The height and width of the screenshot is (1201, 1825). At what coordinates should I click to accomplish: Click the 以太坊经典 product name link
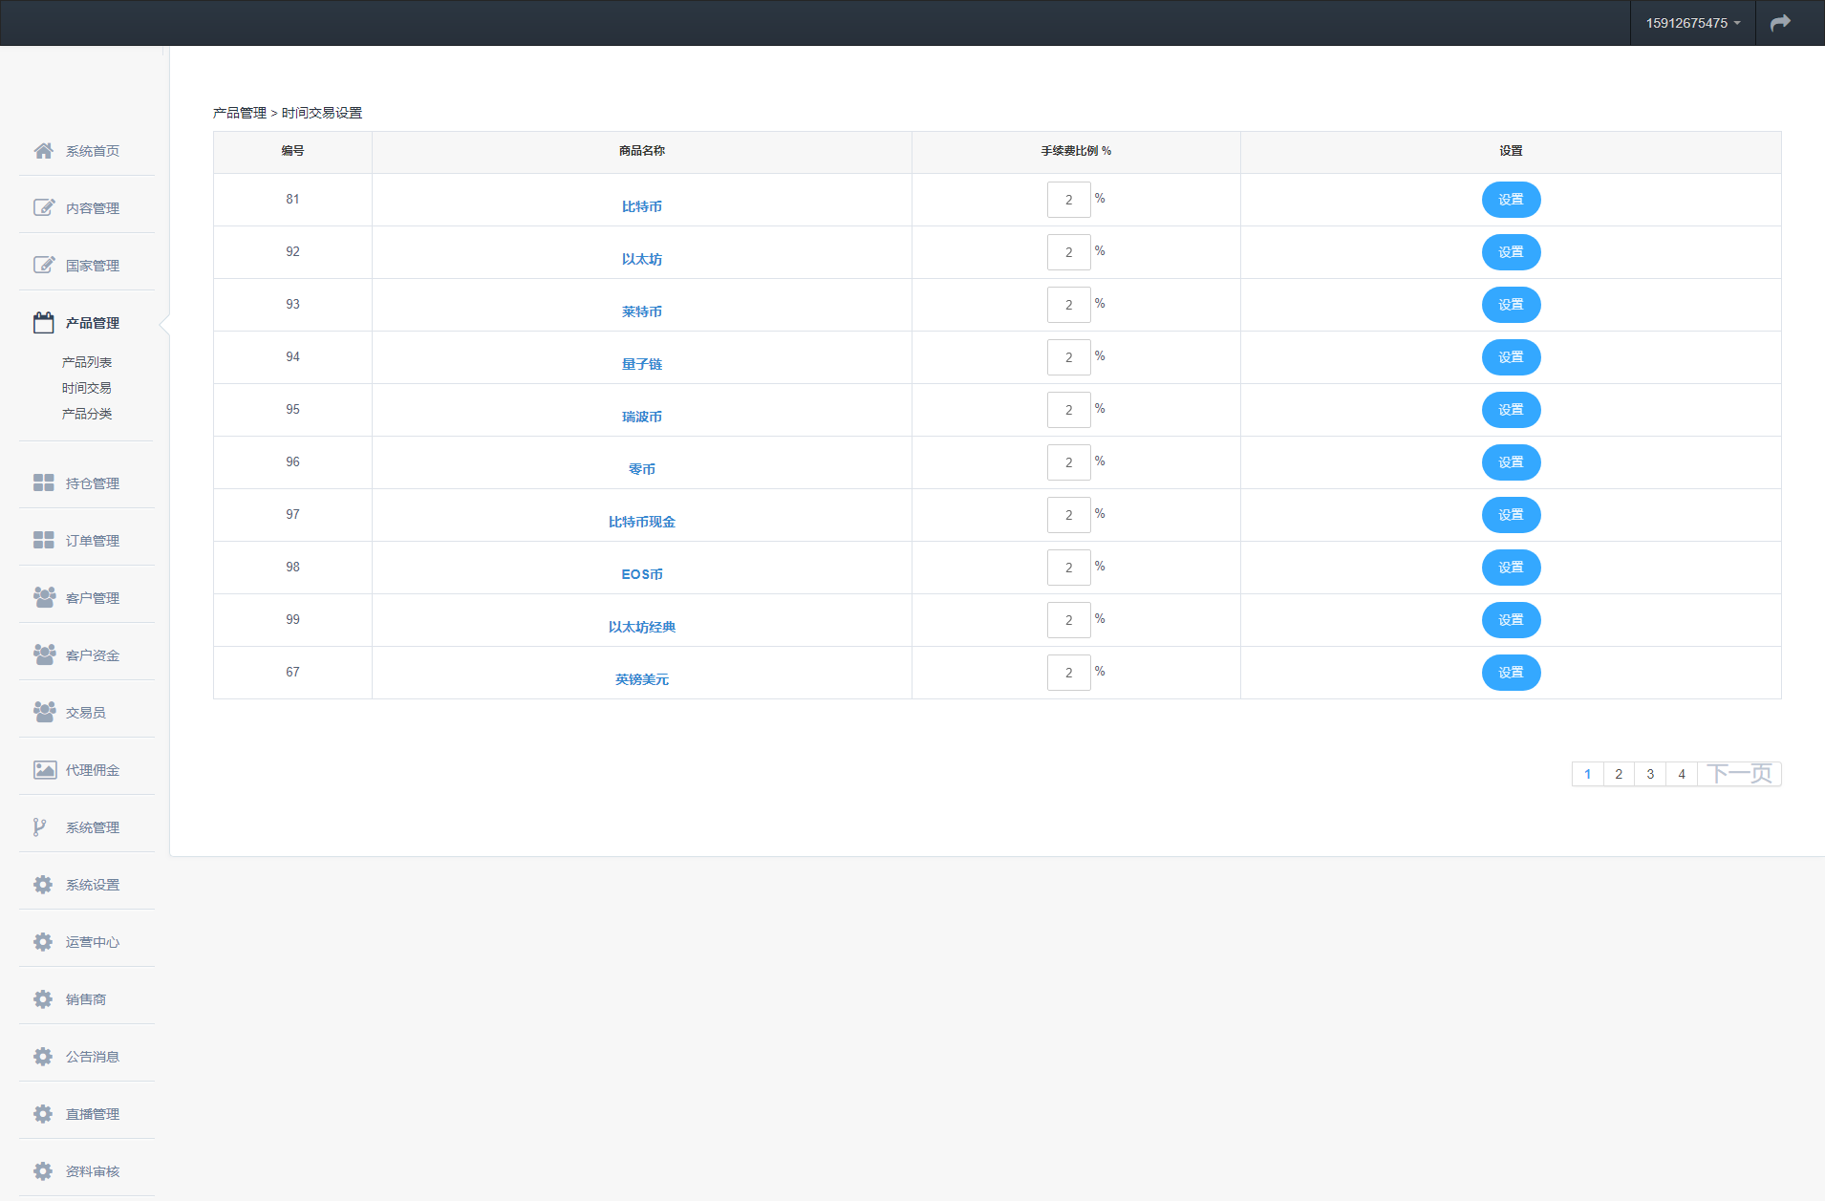(641, 627)
